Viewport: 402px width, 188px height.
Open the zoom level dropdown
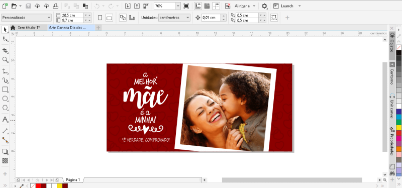[x=178, y=6]
